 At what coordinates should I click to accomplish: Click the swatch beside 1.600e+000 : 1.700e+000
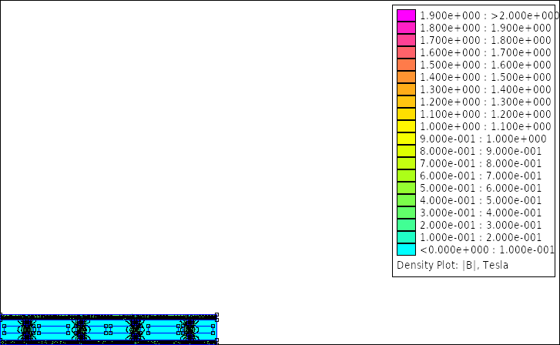point(407,52)
